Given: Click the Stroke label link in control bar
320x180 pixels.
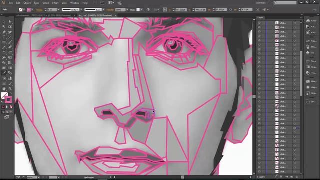Looking at the screenshot, I should [x=39, y=10].
